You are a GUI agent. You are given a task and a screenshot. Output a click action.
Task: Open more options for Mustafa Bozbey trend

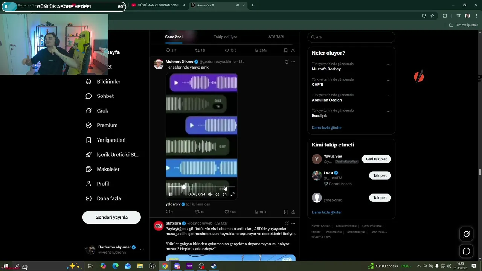pos(389,65)
